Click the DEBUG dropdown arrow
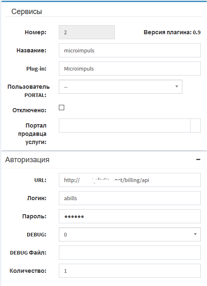 click(195, 234)
